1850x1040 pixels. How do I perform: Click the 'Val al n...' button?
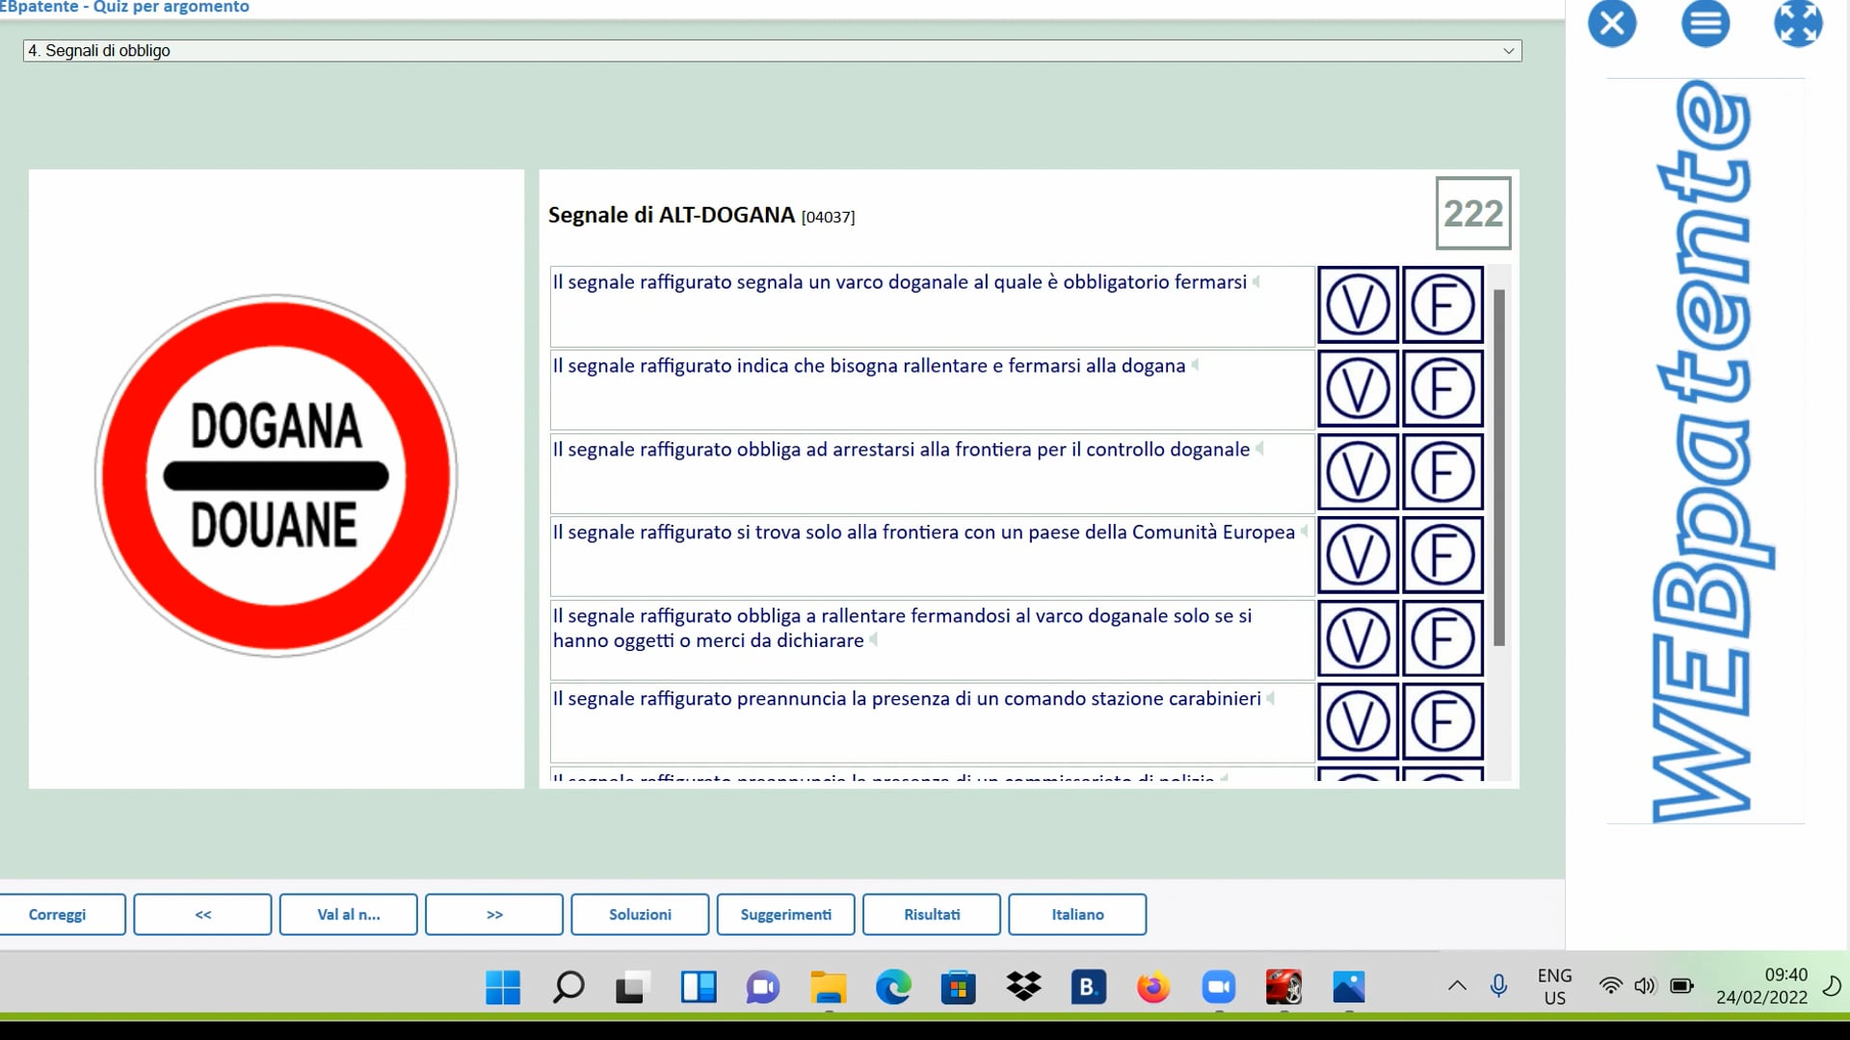point(349,915)
